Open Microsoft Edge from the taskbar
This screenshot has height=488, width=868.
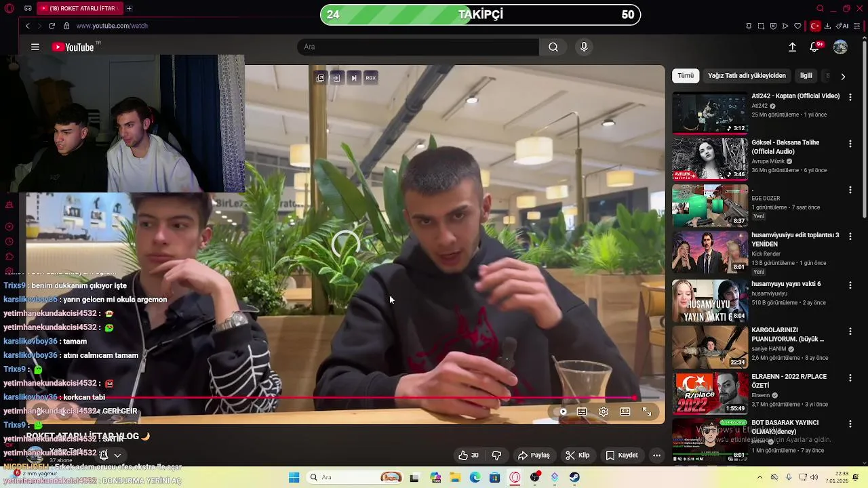pos(475,477)
